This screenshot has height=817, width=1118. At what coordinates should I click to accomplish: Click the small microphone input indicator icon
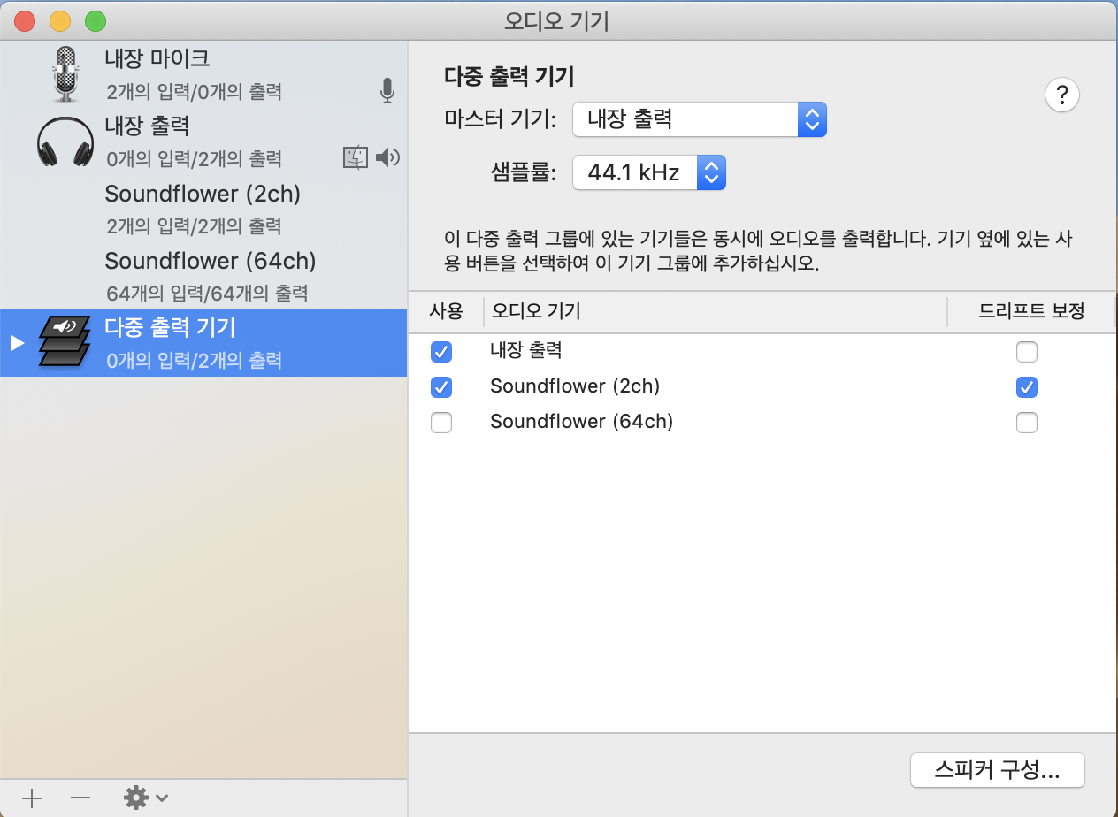[x=387, y=90]
